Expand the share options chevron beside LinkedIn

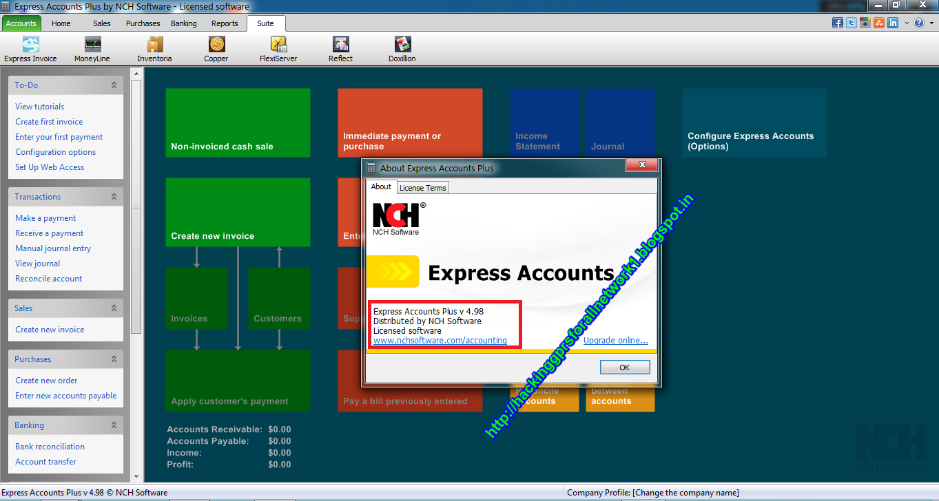point(905,23)
